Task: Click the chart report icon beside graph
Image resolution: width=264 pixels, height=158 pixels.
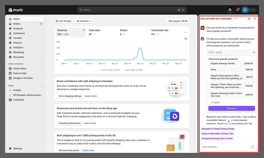Action: tap(186, 39)
